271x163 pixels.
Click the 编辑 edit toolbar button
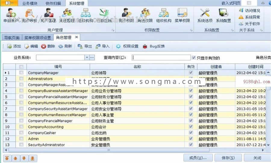(31, 46)
